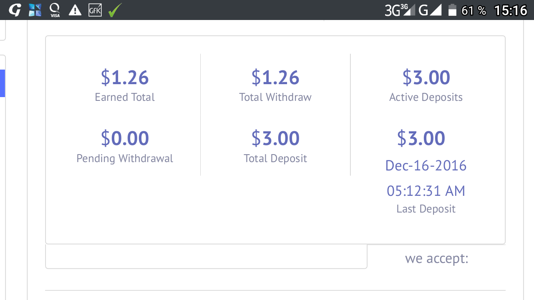Click the Earned Total $1.26 amount
This screenshot has height=300, width=534.
click(125, 77)
